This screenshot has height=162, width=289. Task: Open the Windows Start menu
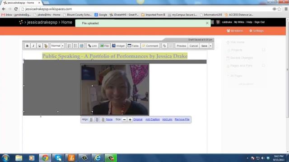(5, 158)
